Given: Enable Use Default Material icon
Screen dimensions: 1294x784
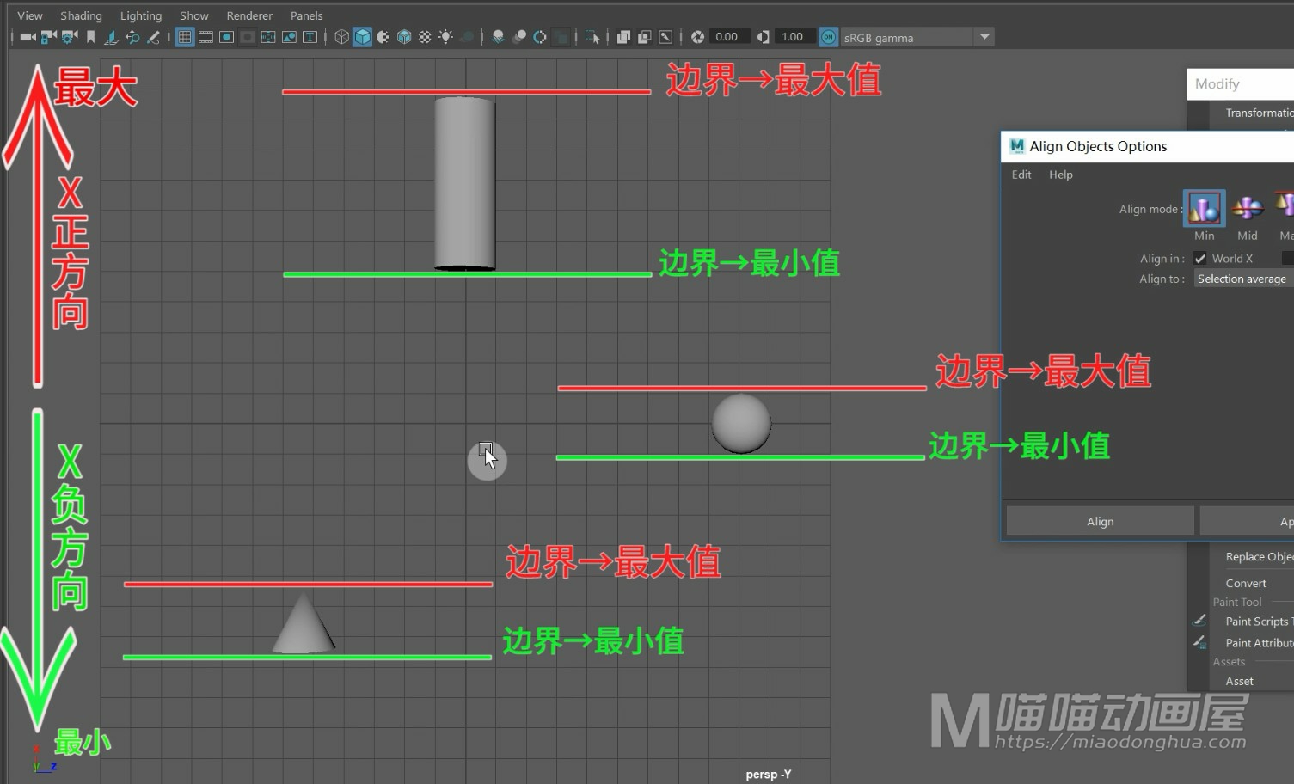Looking at the screenshot, I should [383, 37].
